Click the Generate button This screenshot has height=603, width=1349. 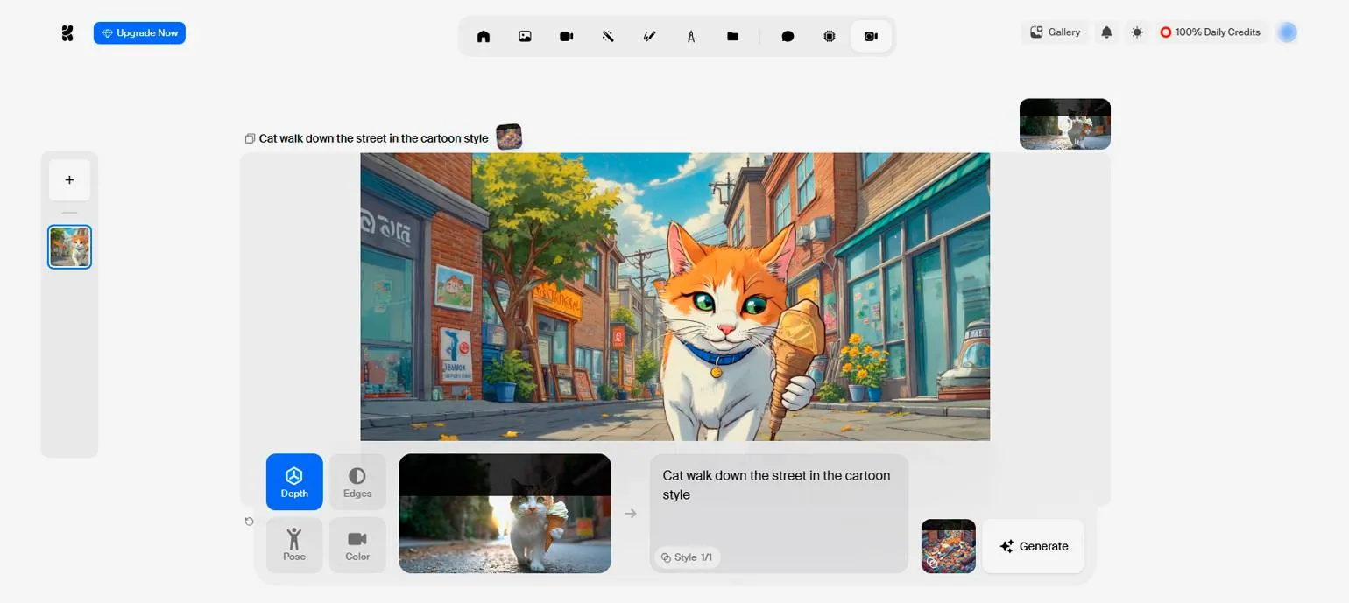pyautogui.click(x=1034, y=546)
